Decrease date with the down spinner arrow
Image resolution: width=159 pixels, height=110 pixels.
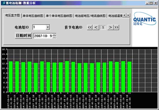[54, 37]
